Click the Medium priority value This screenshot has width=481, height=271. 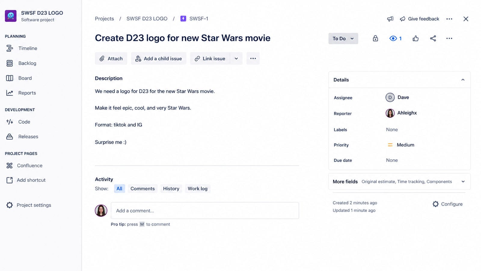[405, 145]
